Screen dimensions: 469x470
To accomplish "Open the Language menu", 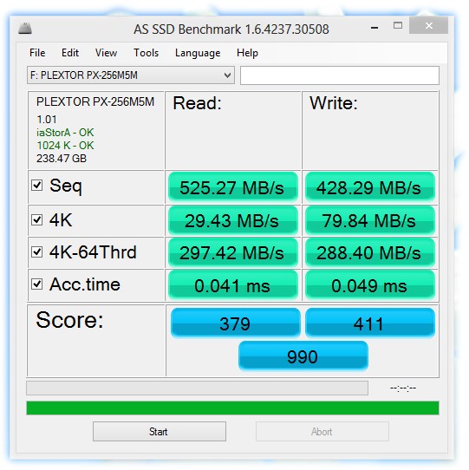I will 198,53.
